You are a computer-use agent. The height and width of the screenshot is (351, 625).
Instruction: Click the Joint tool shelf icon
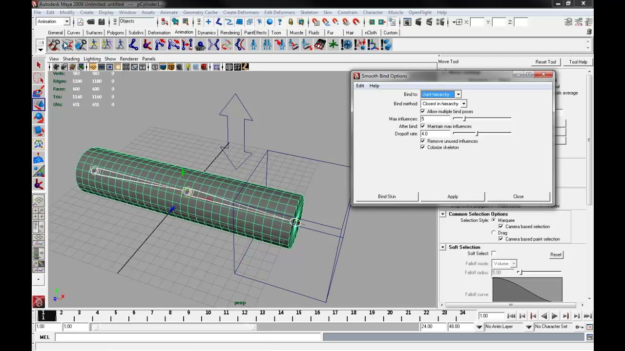click(x=133, y=45)
